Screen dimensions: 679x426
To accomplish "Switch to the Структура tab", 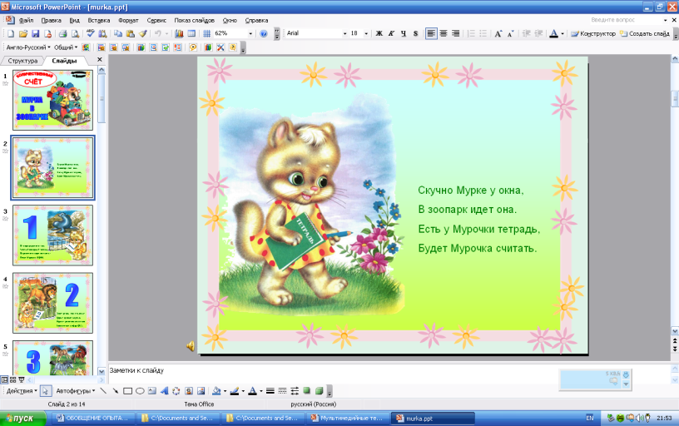I will click(x=23, y=61).
